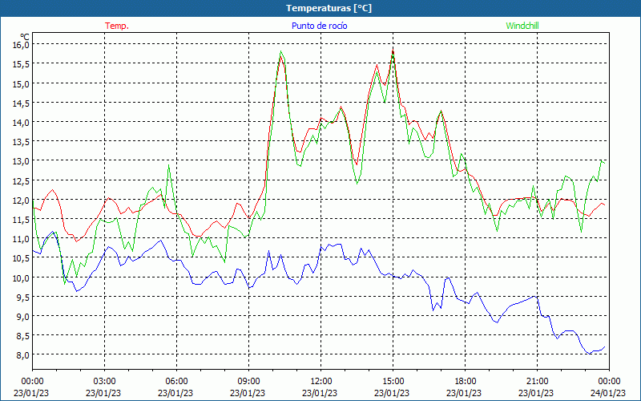Click the 11,5 y-axis value
Screen dimensions: 641x401
tap(21, 219)
